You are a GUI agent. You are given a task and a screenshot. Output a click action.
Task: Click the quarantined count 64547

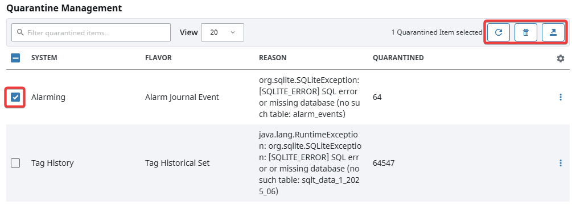384,163
